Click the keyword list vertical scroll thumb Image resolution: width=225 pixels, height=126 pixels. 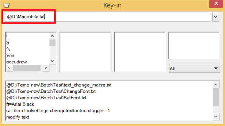click(x=52, y=43)
